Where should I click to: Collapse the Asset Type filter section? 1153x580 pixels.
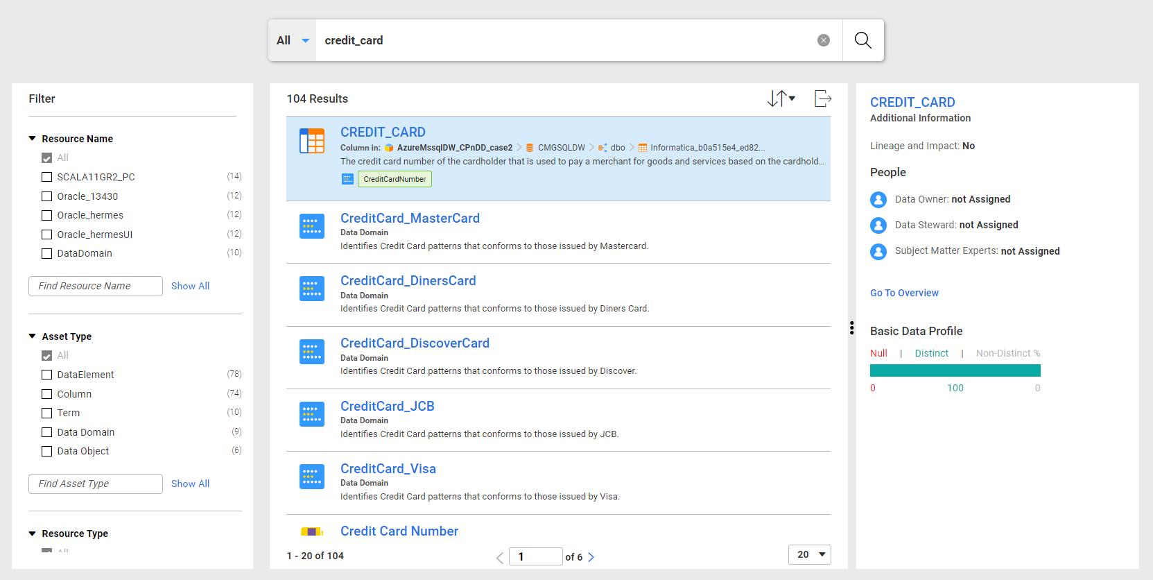click(x=32, y=336)
